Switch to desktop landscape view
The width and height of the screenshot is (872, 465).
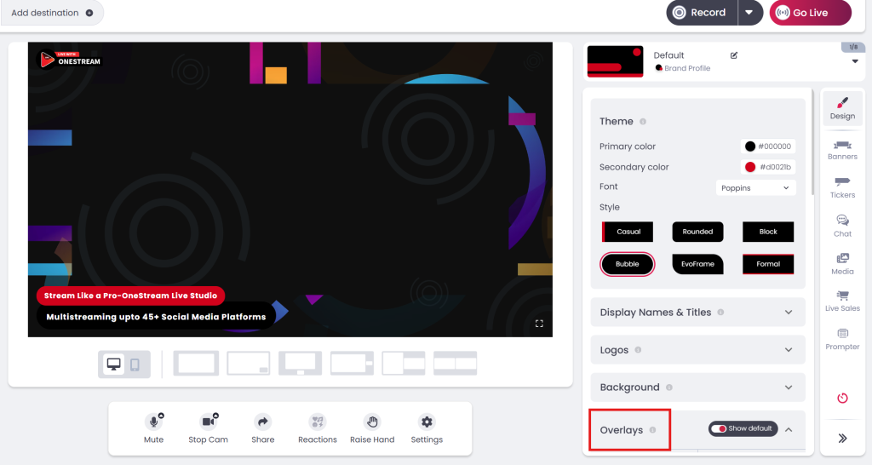click(113, 365)
